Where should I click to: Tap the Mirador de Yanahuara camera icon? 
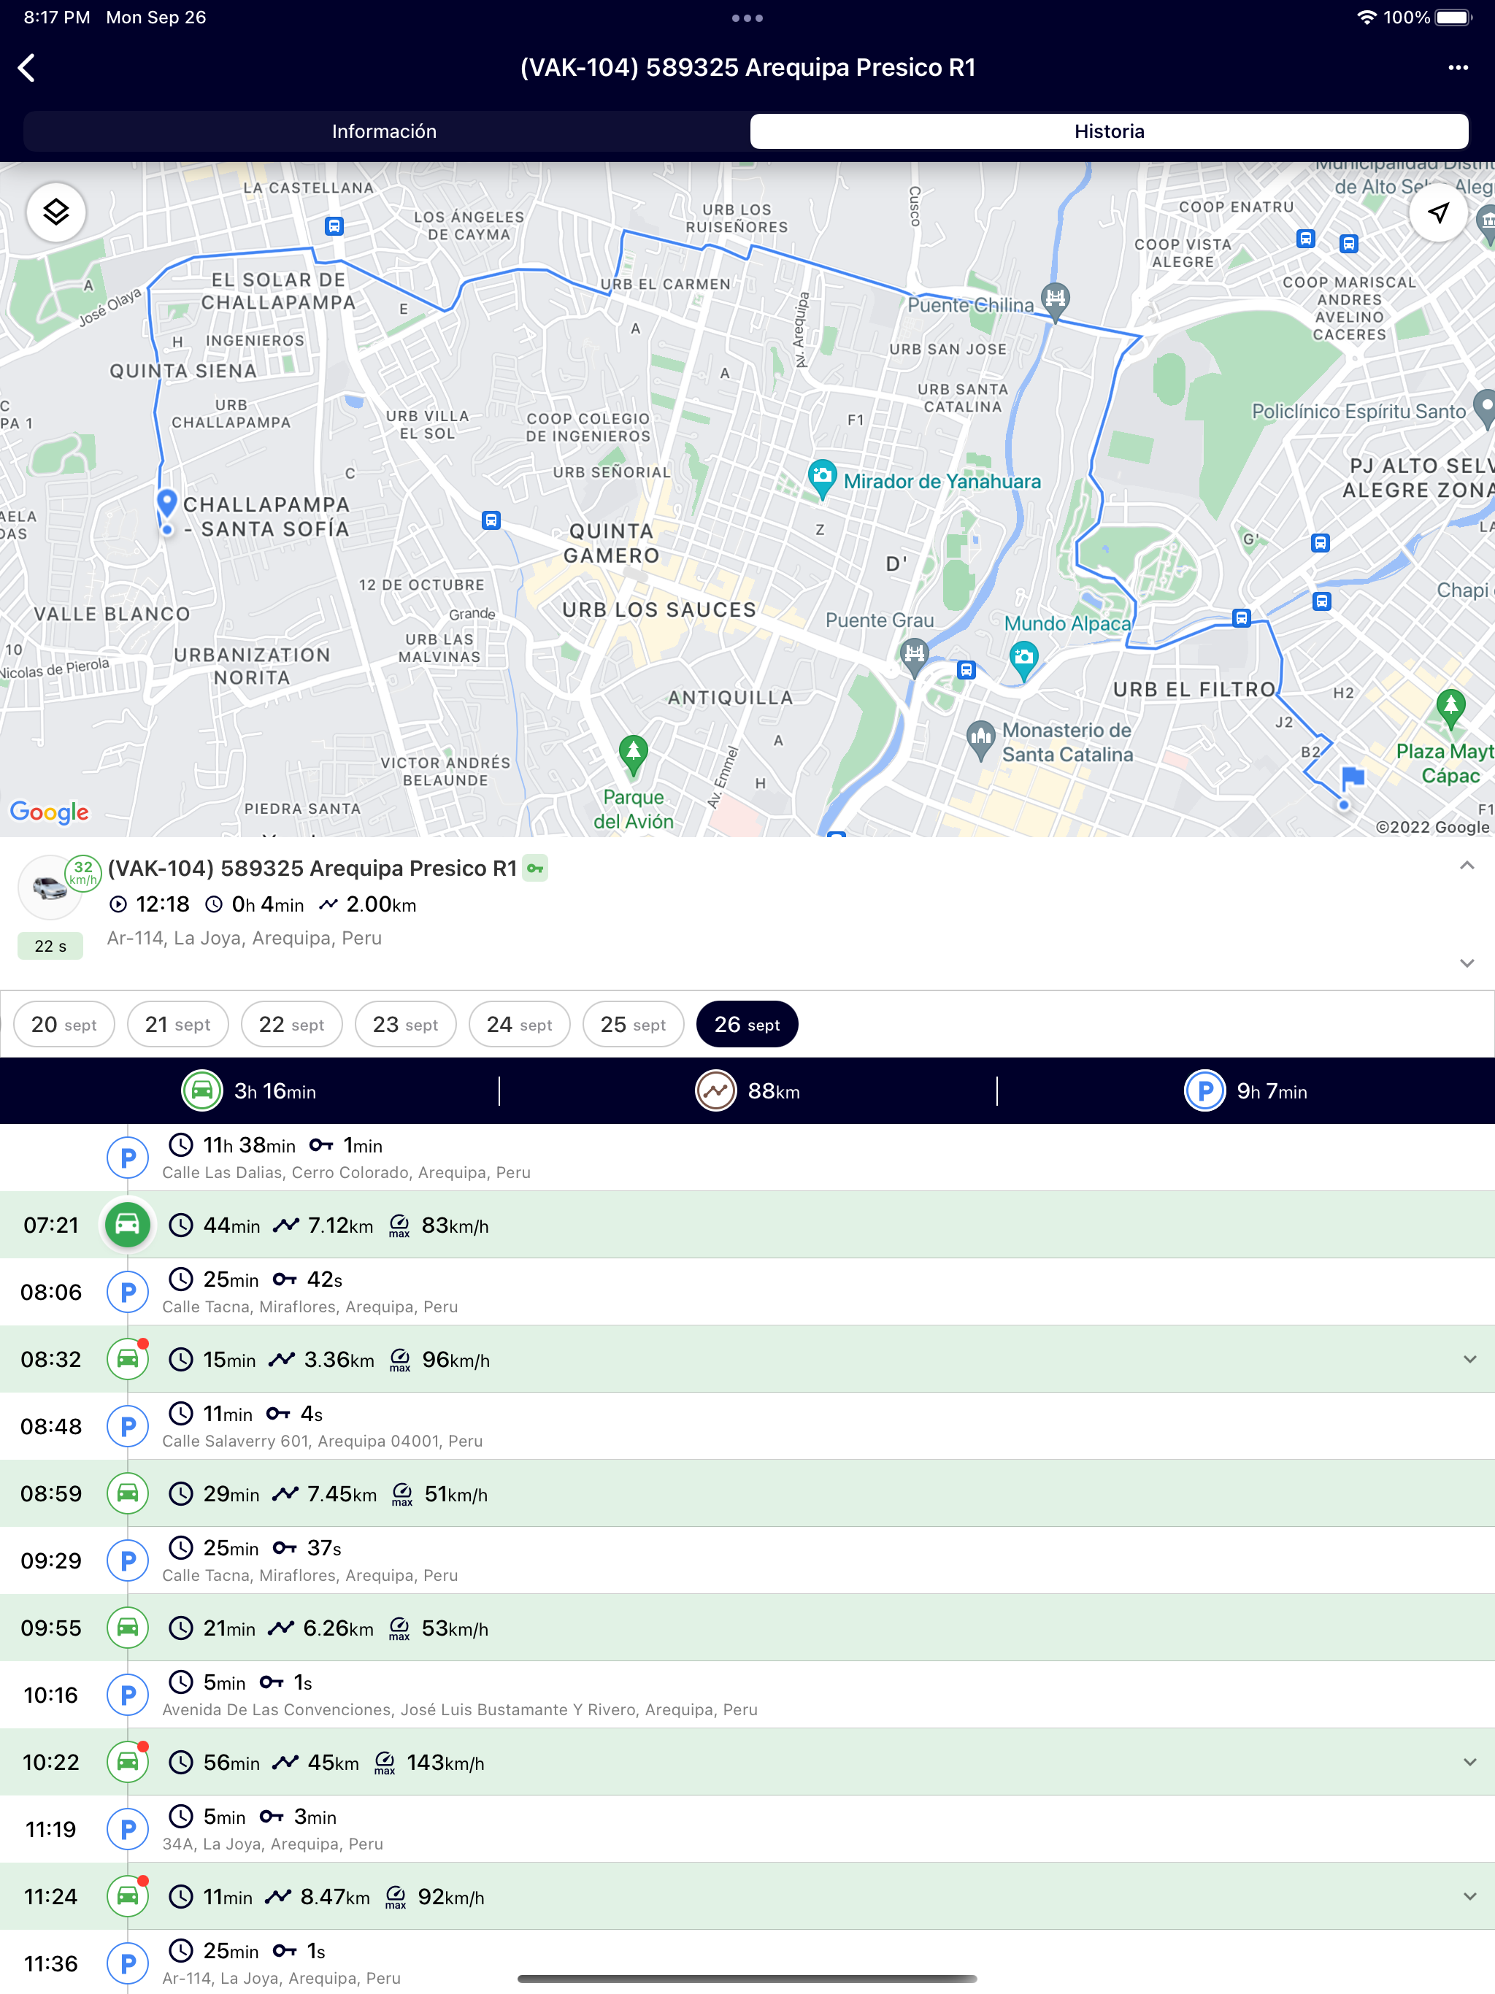[x=821, y=479]
